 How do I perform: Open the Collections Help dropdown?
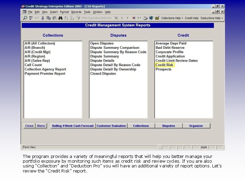pyautogui.click(x=172, y=18)
